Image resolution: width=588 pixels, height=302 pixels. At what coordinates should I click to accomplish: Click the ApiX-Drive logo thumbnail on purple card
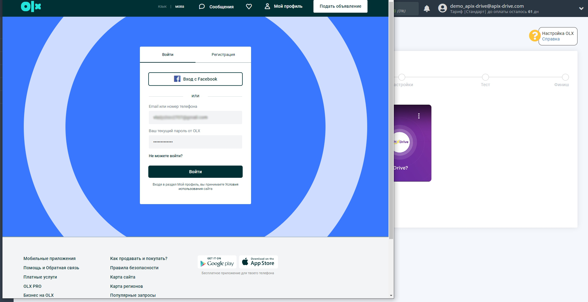click(x=401, y=142)
